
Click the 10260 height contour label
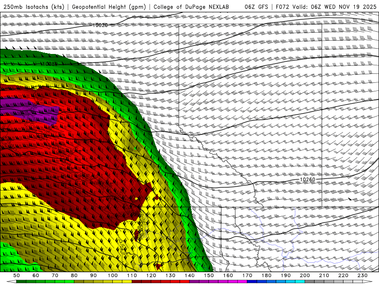pos(307,179)
